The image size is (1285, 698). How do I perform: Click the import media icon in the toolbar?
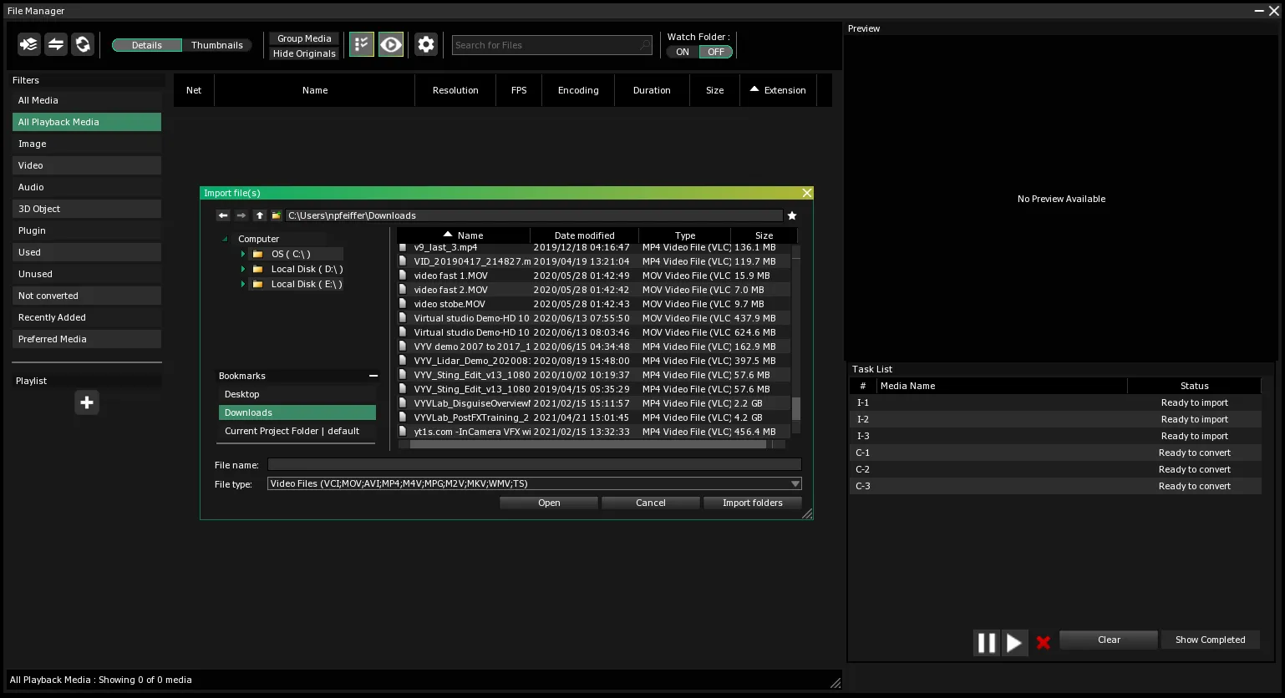[x=29, y=44]
